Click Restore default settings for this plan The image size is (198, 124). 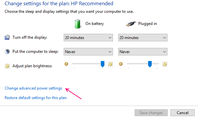coord(35,98)
